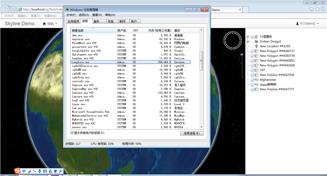Select the qqqq啊啊啊 tree item

point(268,85)
